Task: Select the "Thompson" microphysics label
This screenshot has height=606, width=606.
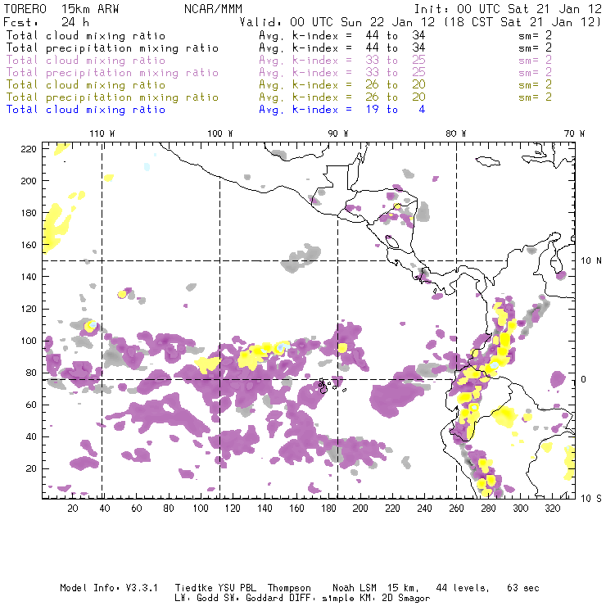Action: tap(289, 588)
